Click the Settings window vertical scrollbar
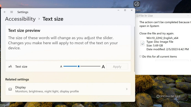Viewport: 191px width, 107px height. click(x=134, y=48)
